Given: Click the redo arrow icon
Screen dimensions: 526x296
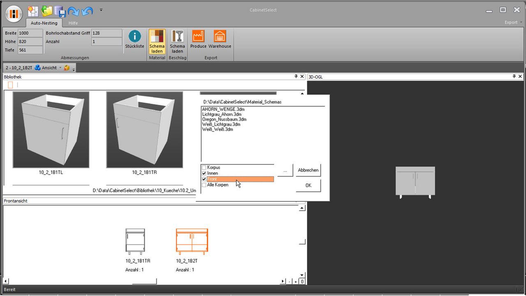Looking at the screenshot, I should pyautogui.click(x=73, y=11).
